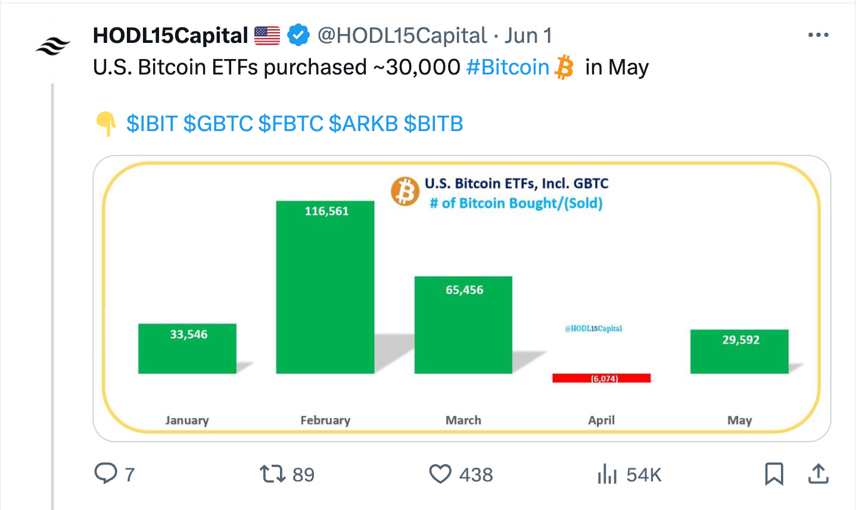Like the tweet with the heart icon

(440, 474)
